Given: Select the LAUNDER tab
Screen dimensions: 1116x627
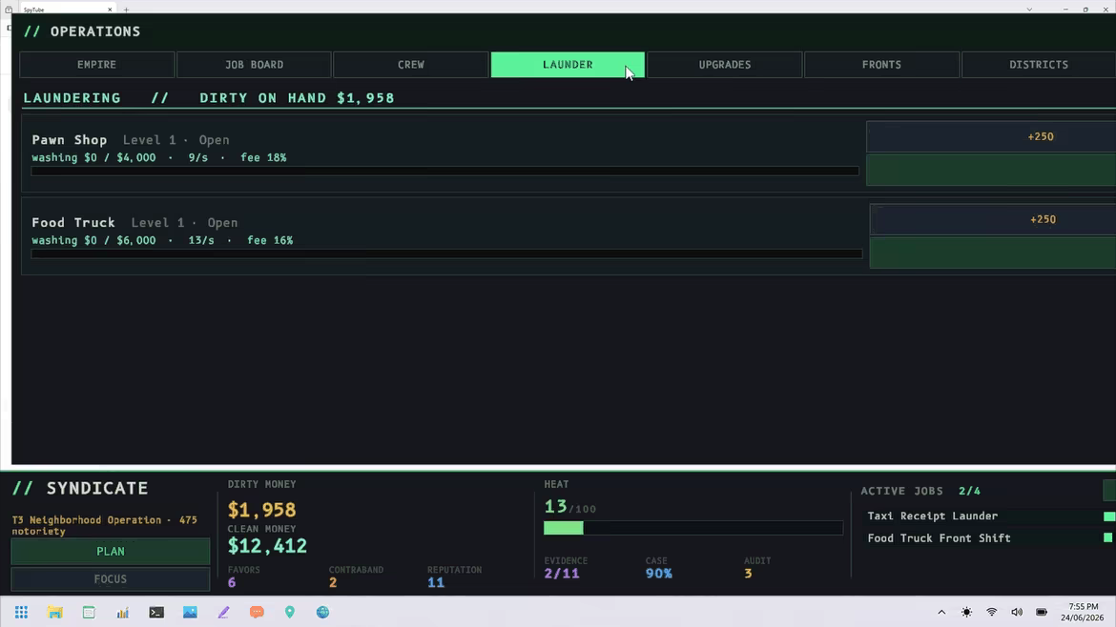Looking at the screenshot, I should pyautogui.click(x=568, y=65).
